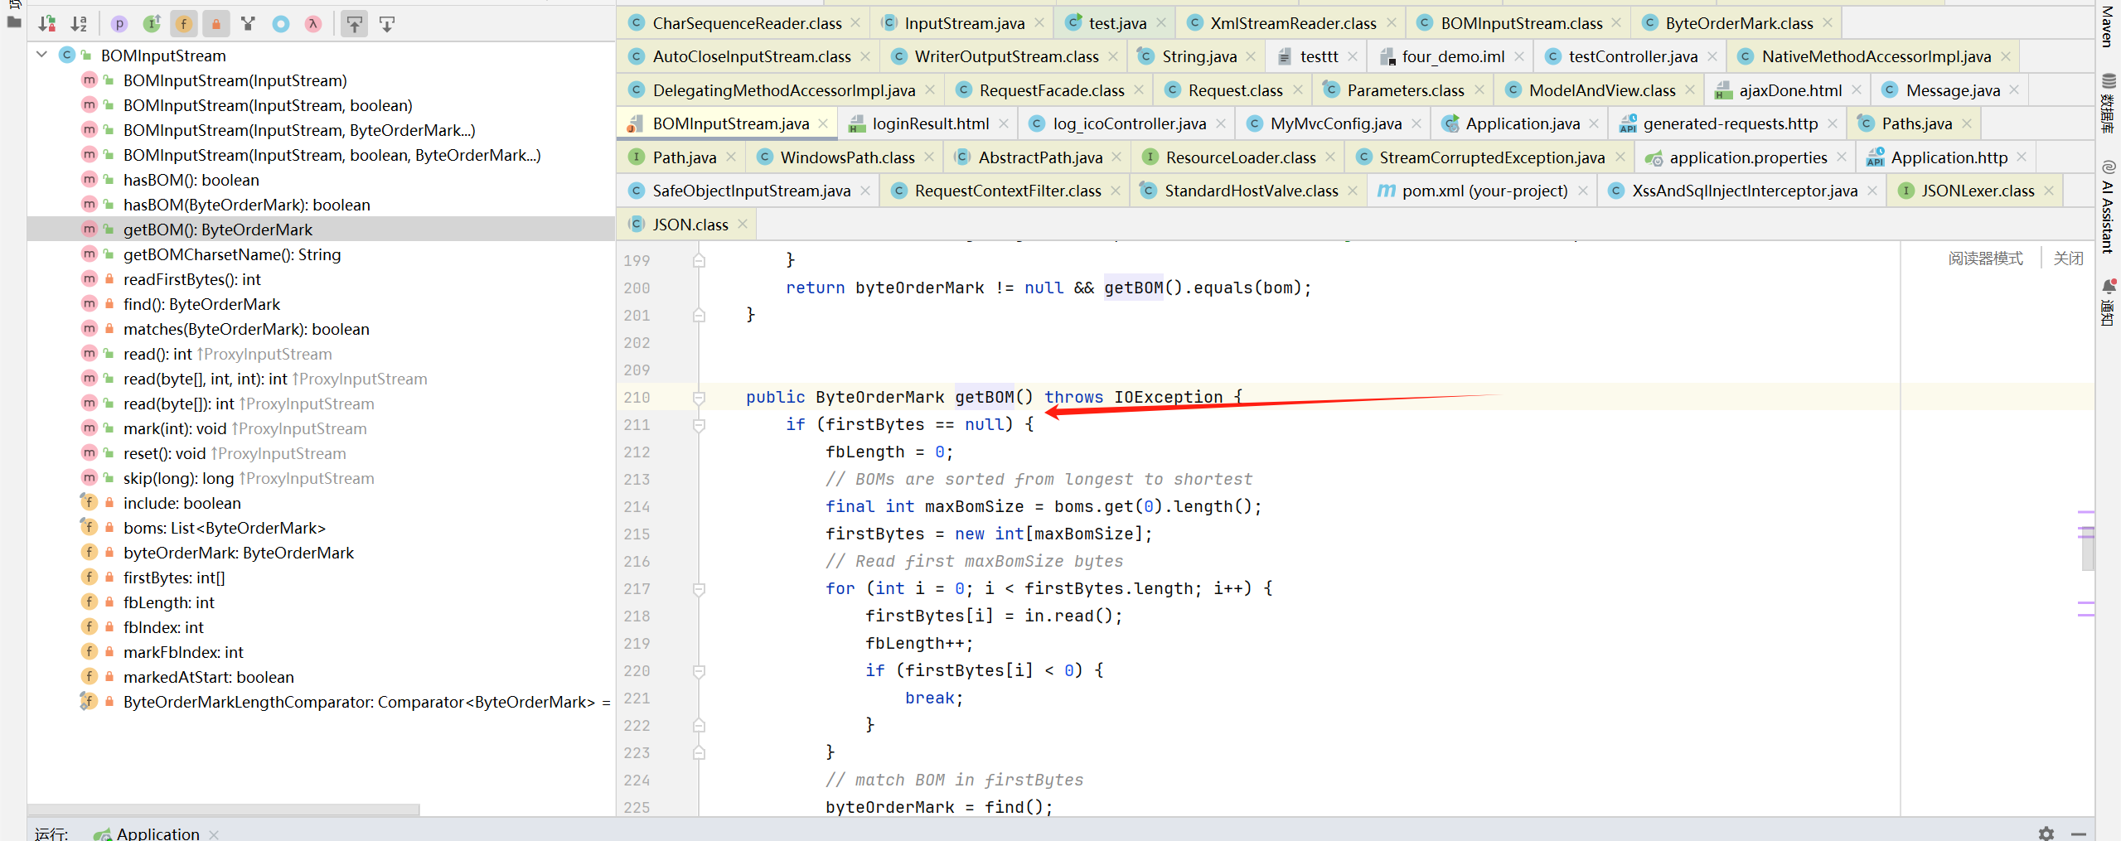Close the JSONLexer.class tab
The height and width of the screenshot is (841, 2121).
(2049, 191)
